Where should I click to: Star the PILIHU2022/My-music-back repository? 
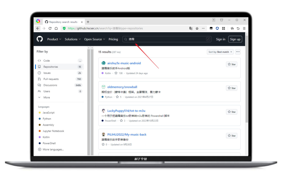pos(232,136)
